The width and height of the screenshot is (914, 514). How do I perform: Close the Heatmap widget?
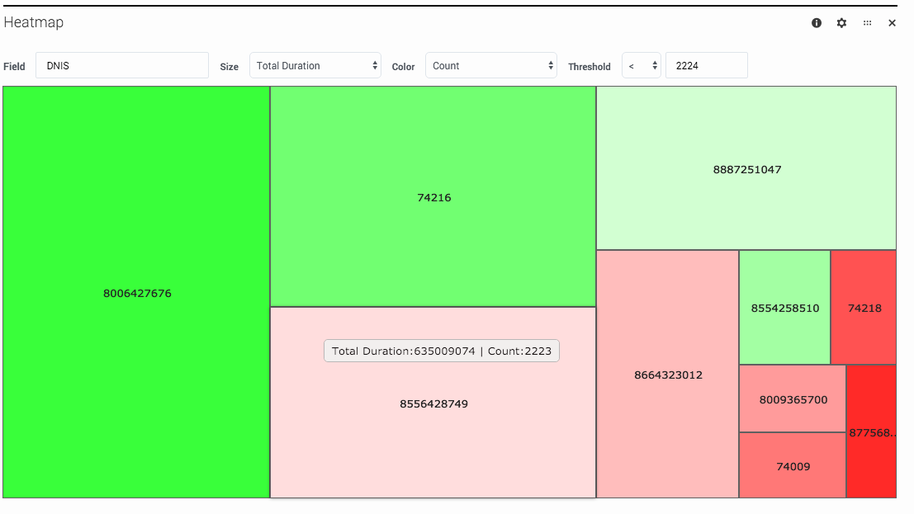click(892, 23)
